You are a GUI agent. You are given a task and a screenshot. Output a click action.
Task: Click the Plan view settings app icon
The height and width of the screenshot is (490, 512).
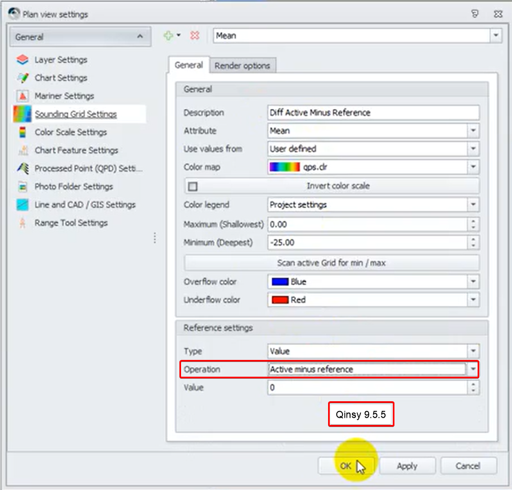(14, 14)
